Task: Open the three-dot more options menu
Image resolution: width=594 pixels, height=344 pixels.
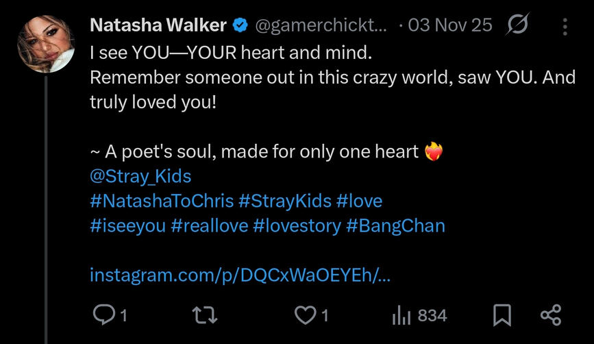Action: click(x=565, y=27)
